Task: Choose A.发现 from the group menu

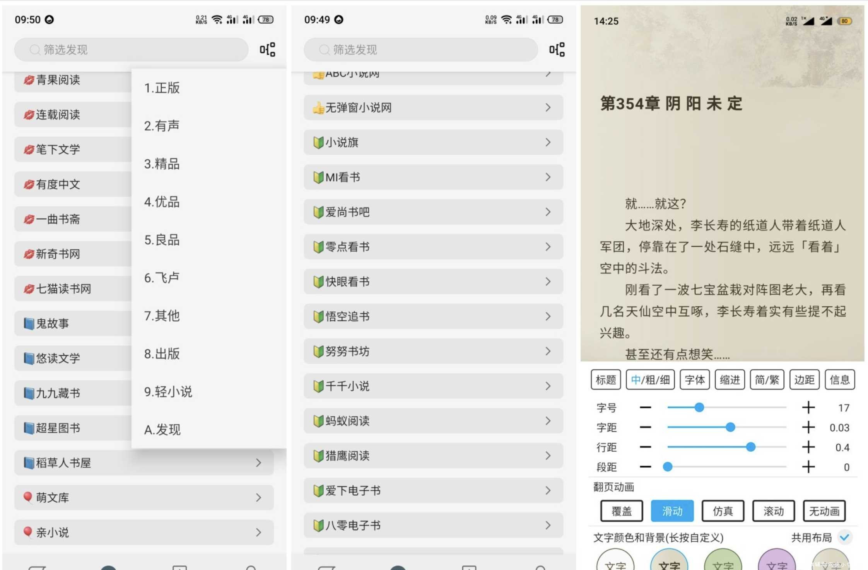Action: point(209,430)
